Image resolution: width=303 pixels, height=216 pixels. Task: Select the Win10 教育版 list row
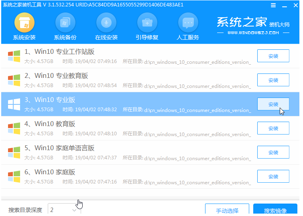pyautogui.click(x=150, y=128)
